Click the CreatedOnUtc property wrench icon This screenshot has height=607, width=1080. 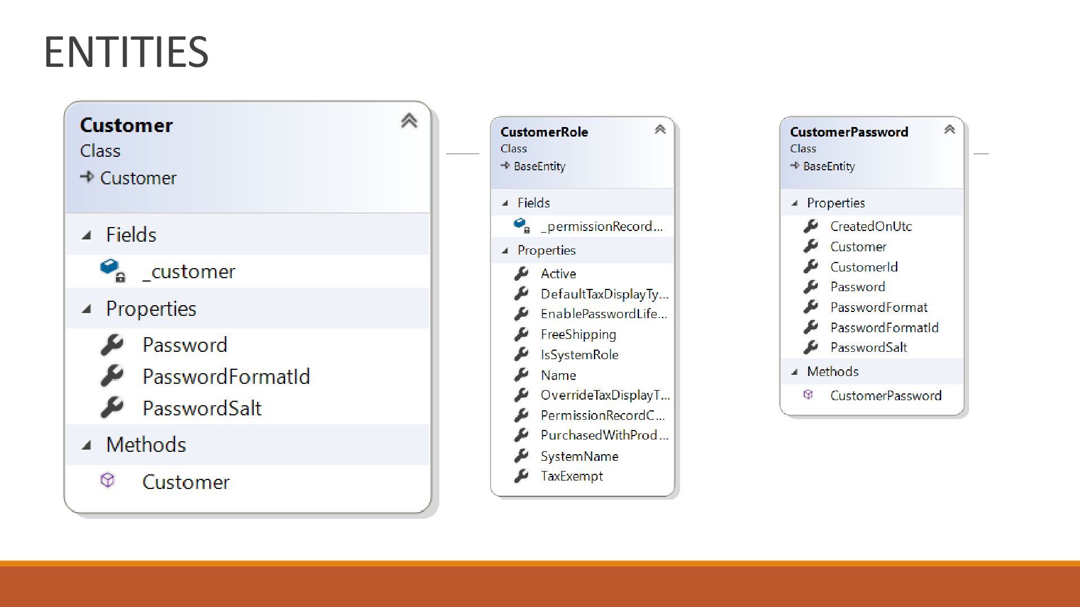coord(811,226)
